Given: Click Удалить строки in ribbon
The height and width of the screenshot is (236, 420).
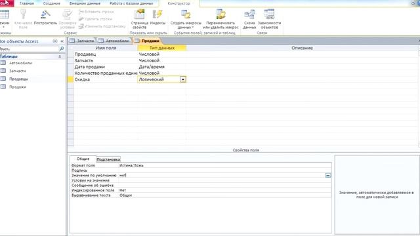Looking at the screenshot, I should (x=95, y=19).
